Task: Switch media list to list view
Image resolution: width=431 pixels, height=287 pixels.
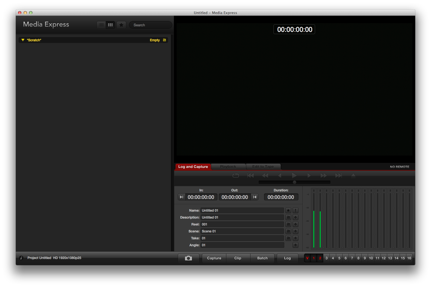Action: [102, 25]
